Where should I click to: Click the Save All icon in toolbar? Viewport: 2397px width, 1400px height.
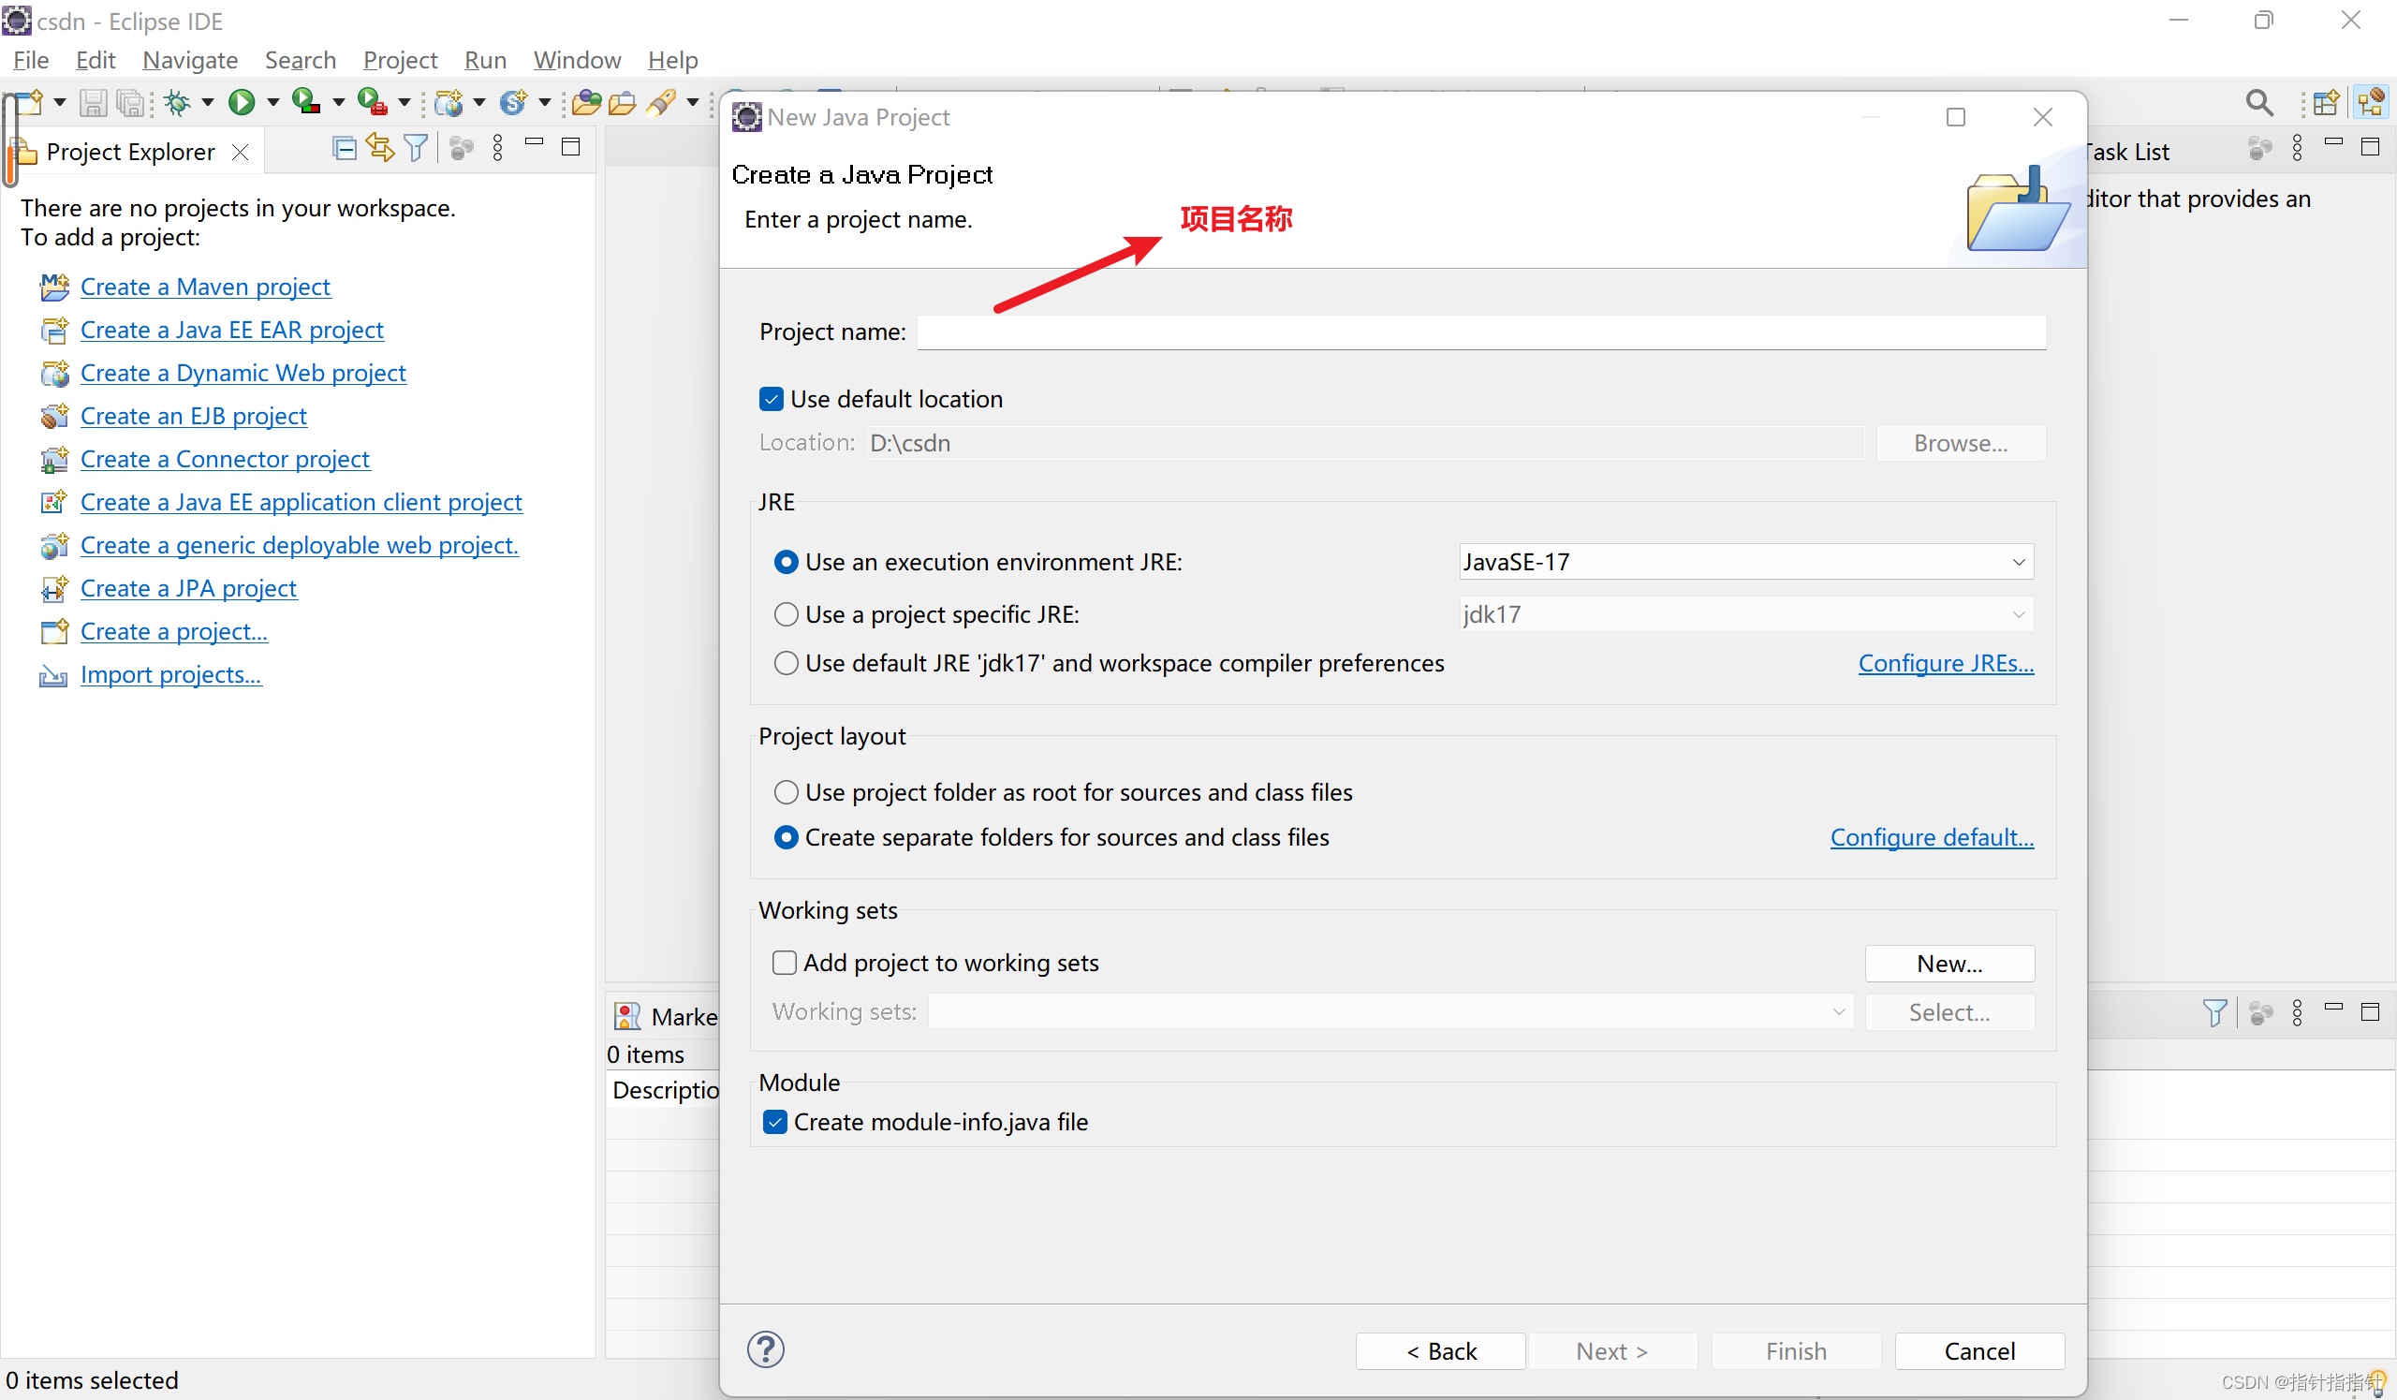(130, 102)
